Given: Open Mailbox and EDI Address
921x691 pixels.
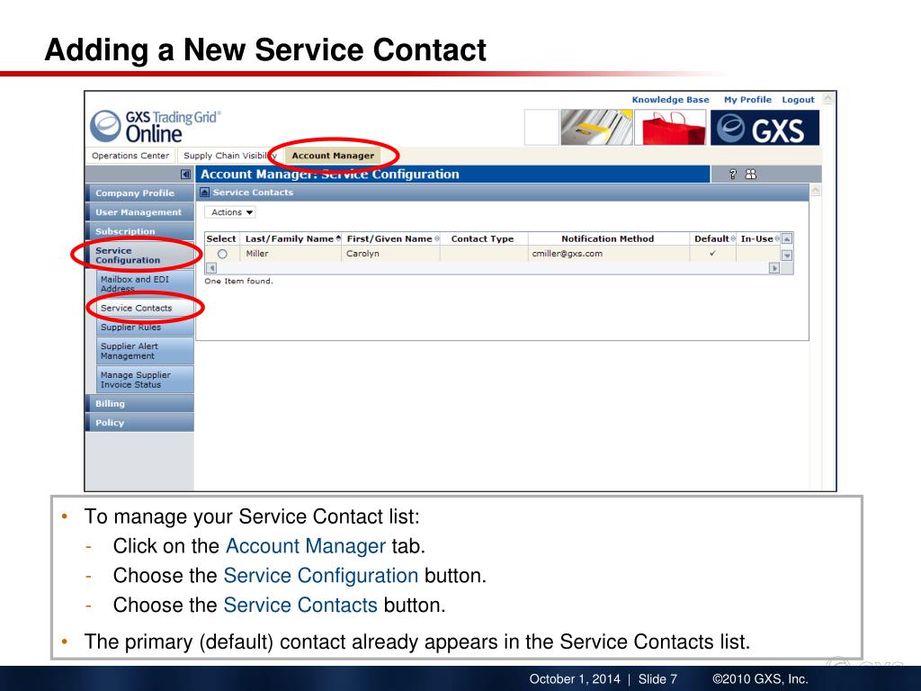Looking at the screenshot, I should (x=145, y=283).
